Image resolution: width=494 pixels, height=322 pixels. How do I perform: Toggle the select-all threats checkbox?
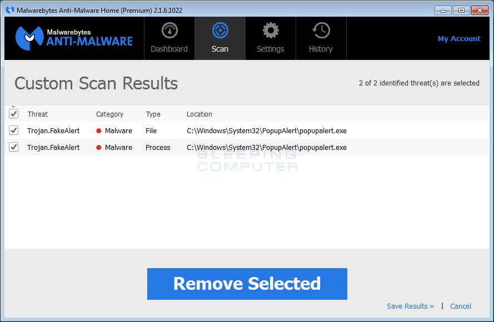tap(13, 114)
